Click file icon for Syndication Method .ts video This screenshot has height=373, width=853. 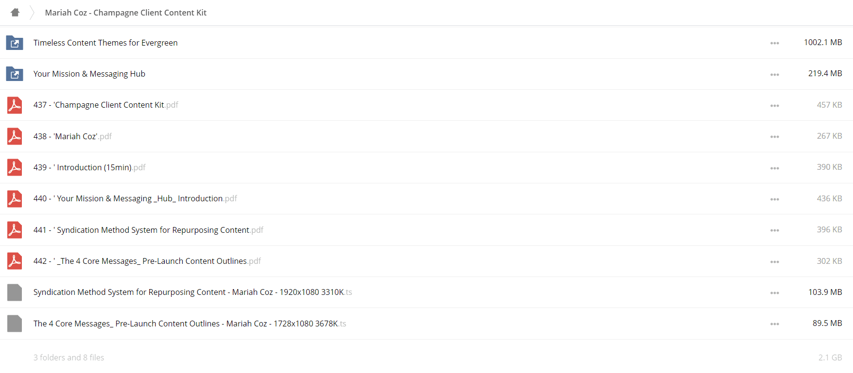click(15, 292)
